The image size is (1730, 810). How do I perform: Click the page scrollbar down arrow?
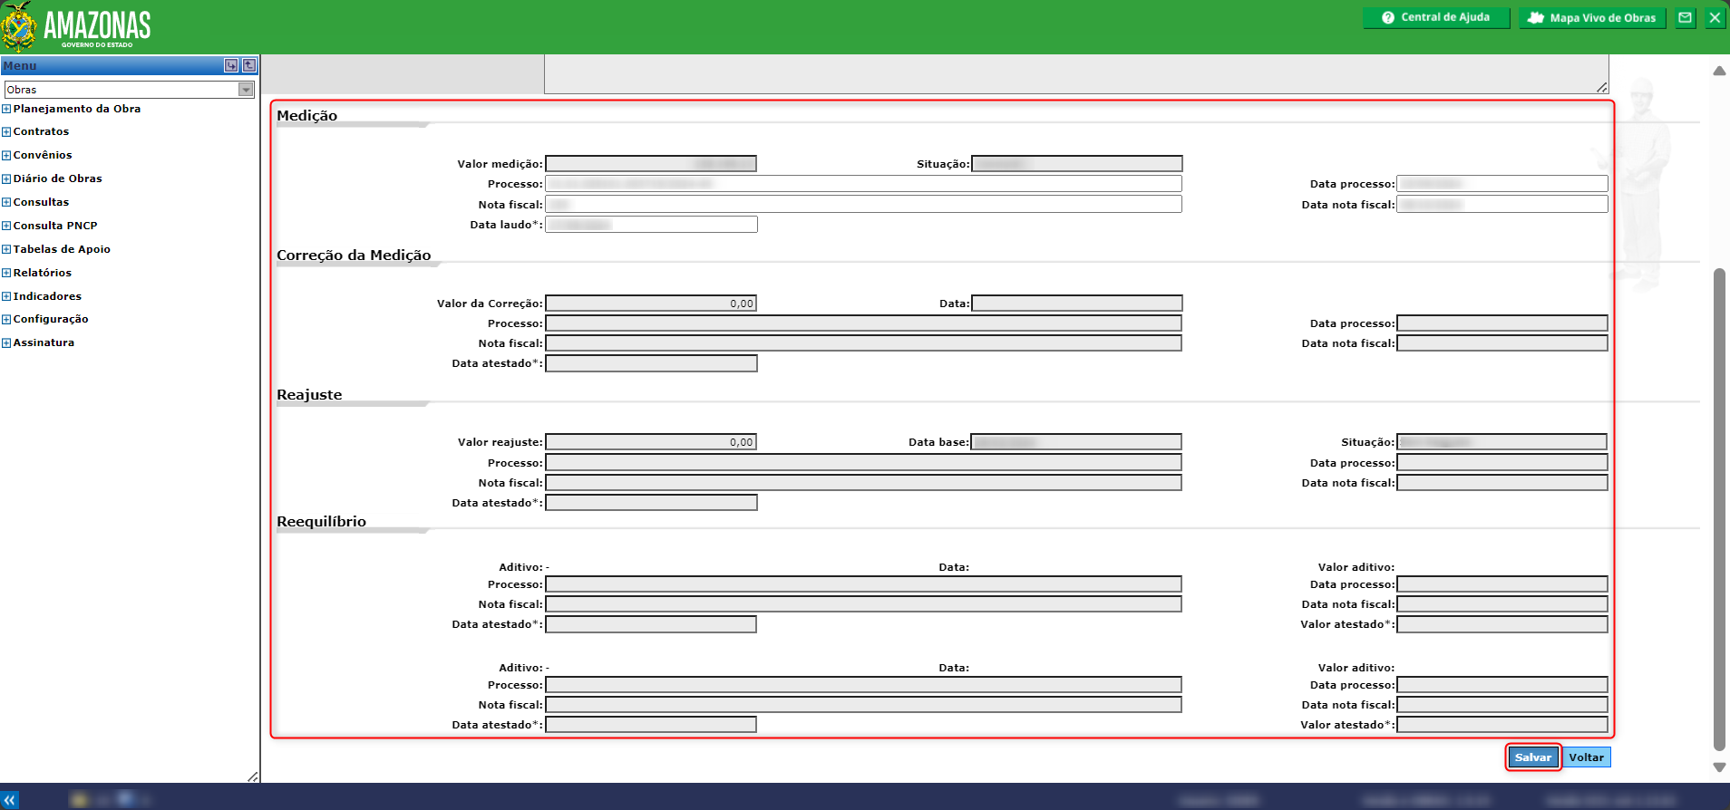(1719, 767)
